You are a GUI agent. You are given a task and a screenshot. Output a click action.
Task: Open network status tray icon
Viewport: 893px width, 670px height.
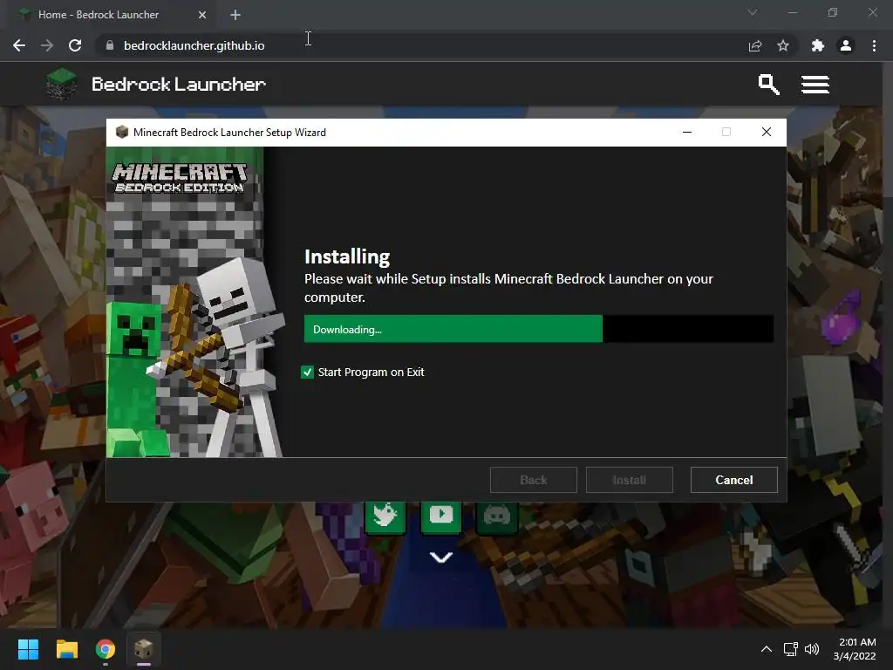tap(790, 649)
